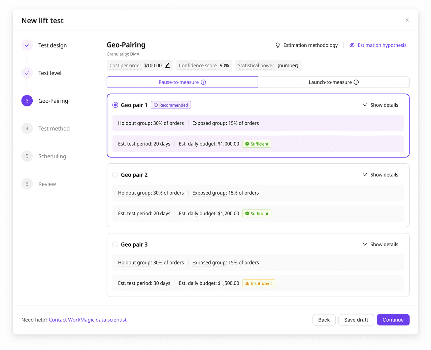The width and height of the screenshot is (431, 350).
Task: Click step 4 Test method circle
Action: tap(27, 128)
